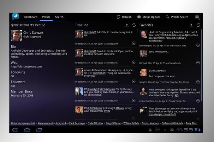Screen dimensions: 214x142
Task: Refresh the Timeline column
Action: [x=134, y=25]
